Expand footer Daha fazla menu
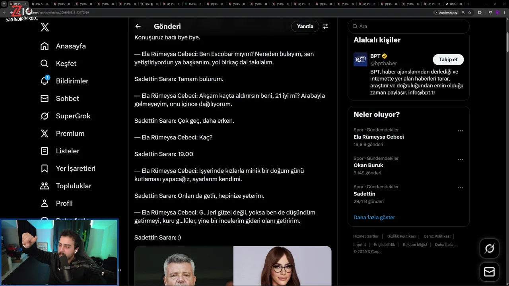Screen dimensions: 509x286 [x=446, y=245]
